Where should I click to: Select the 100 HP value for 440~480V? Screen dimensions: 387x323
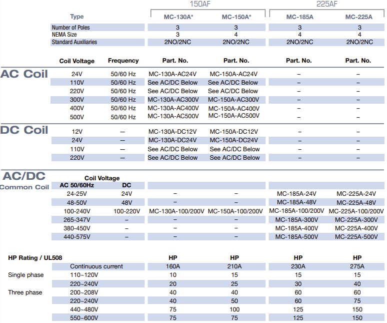(234, 309)
